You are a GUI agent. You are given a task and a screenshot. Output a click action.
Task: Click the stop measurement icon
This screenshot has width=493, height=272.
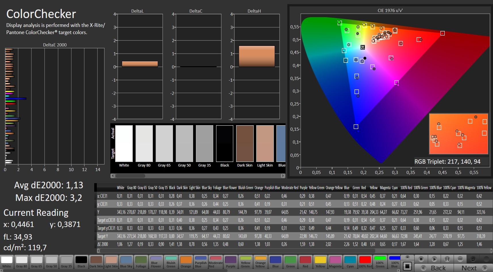[x=421, y=259]
